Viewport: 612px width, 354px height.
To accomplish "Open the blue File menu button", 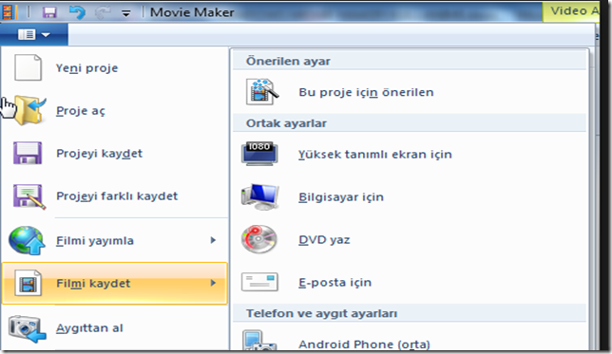I will [x=34, y=35].
